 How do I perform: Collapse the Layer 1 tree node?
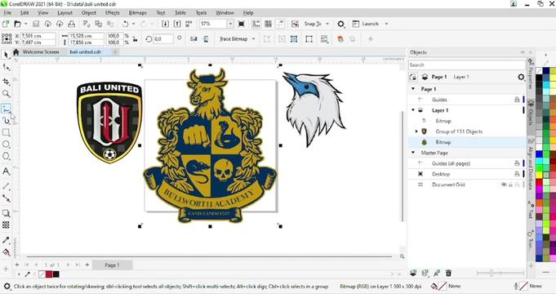click(413, 110)
